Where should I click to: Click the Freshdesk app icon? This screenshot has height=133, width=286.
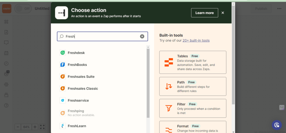coord(63,53)
